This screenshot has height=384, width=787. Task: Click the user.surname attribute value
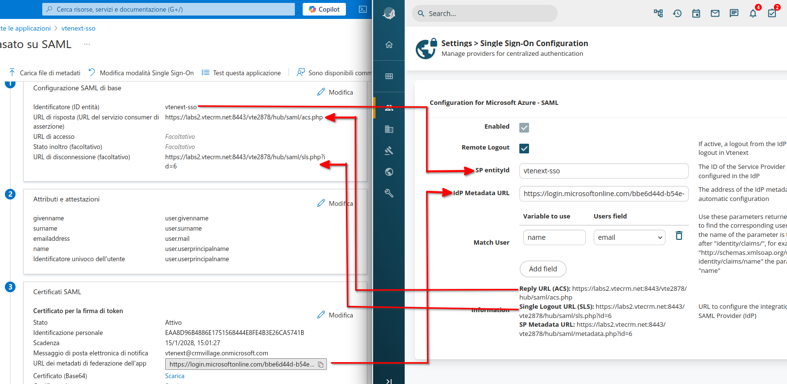click(x=183, y=229)
